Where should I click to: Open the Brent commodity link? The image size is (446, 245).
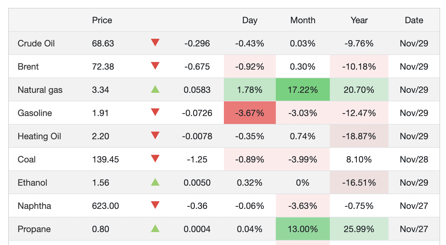[x=28, y=67]
